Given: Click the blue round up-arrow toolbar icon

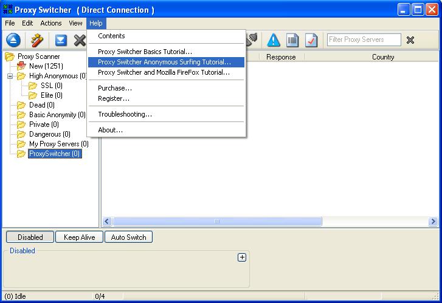Looking at the screenshot, I should (x=13, y=40).
